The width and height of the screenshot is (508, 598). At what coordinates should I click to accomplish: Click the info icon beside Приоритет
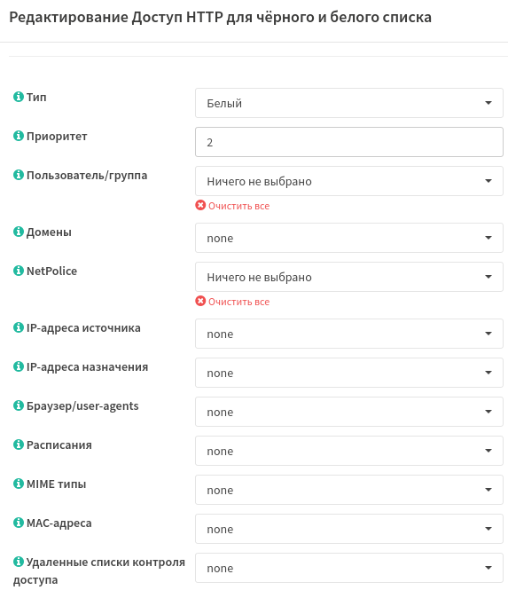19,136
